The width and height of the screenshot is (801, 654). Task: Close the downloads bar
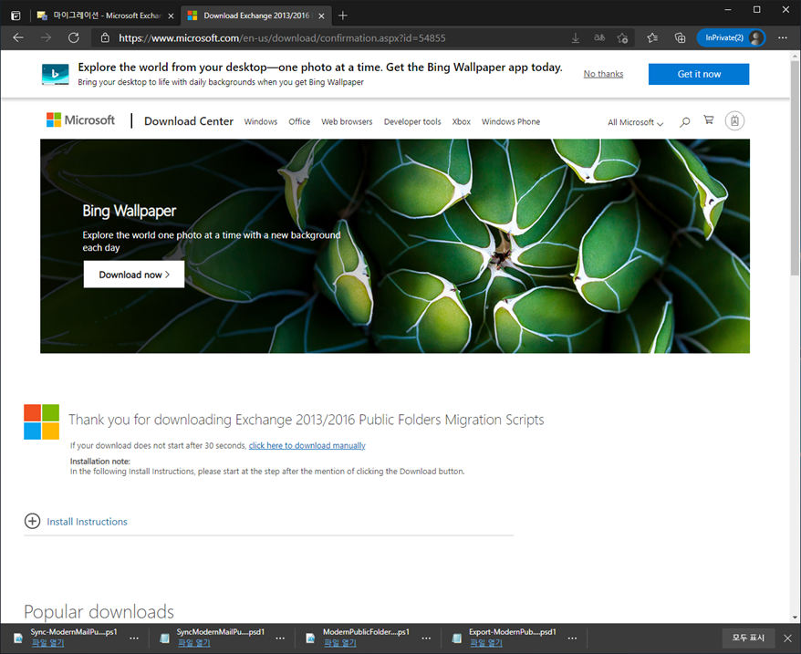point(787,638)
